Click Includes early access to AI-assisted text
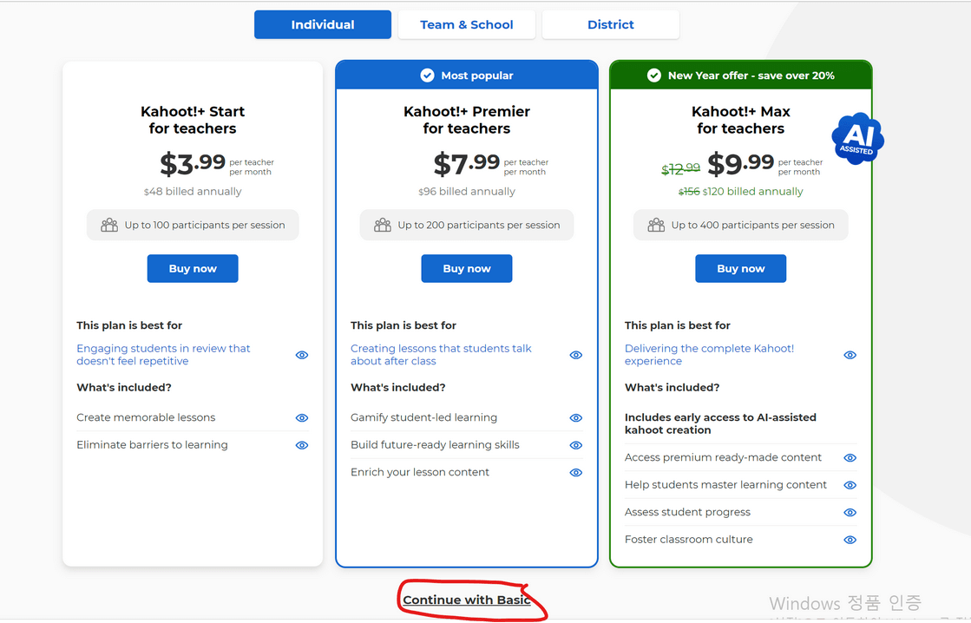 (x=720, y=423)
